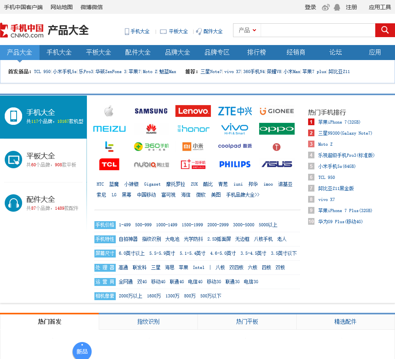This screenshot has height=359, width=395.
Task: Open ranked item 华为G9 Plus(移动4G)
Action: [340, 222]
